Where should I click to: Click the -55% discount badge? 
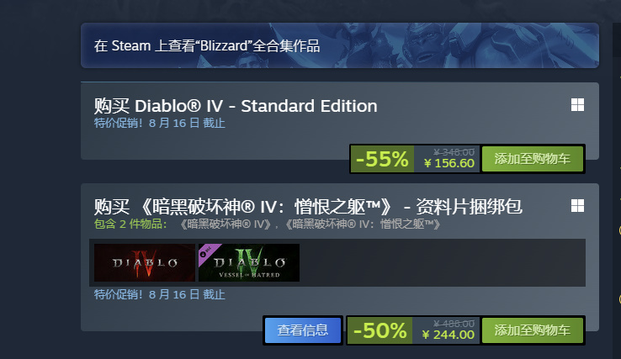coord(382,159)
